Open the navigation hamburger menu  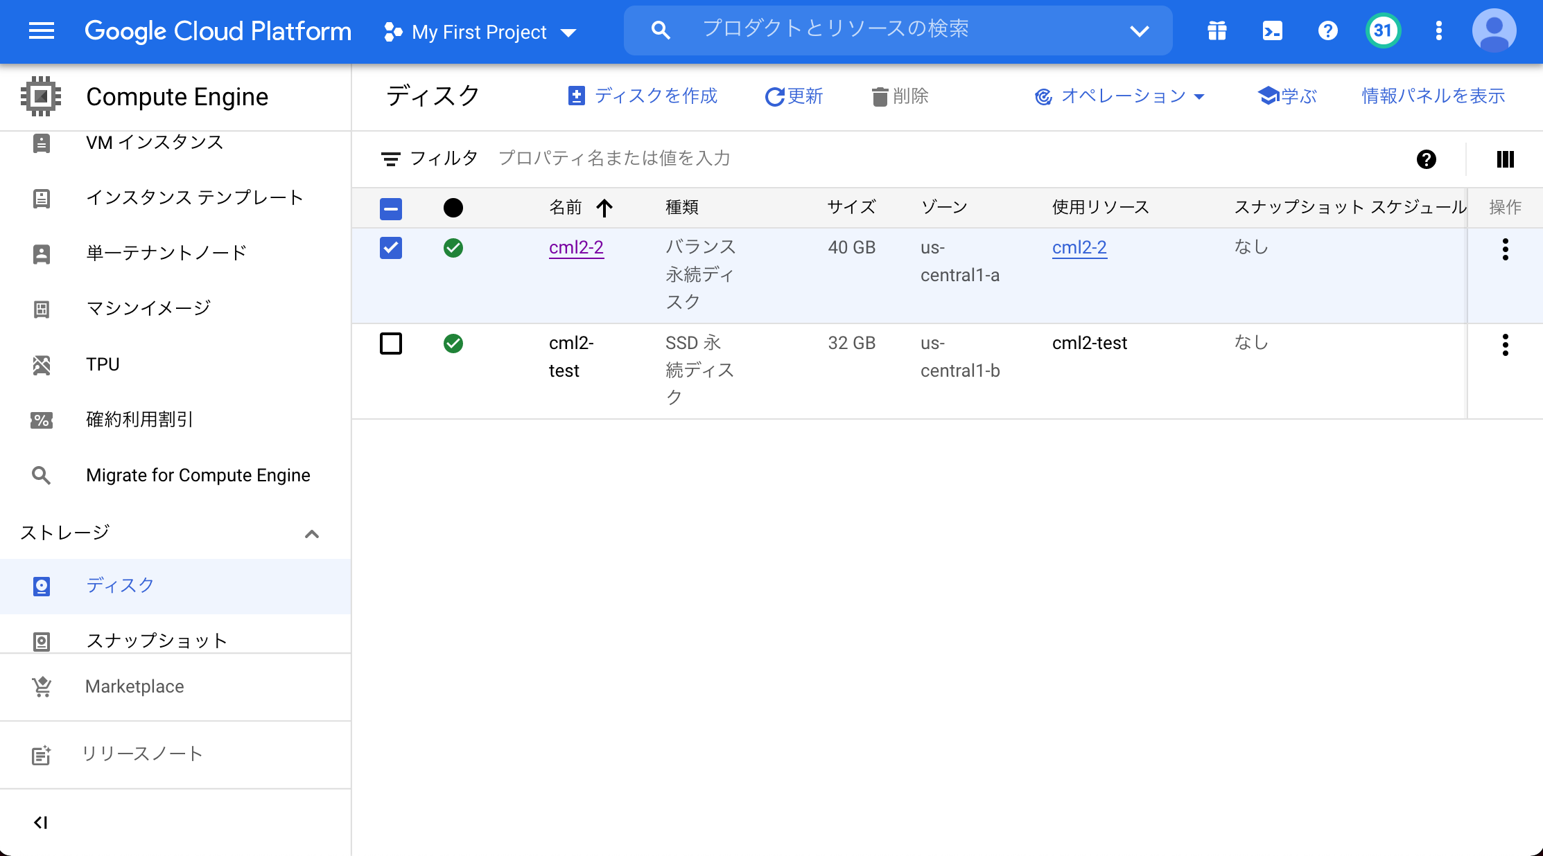[41, 31]
